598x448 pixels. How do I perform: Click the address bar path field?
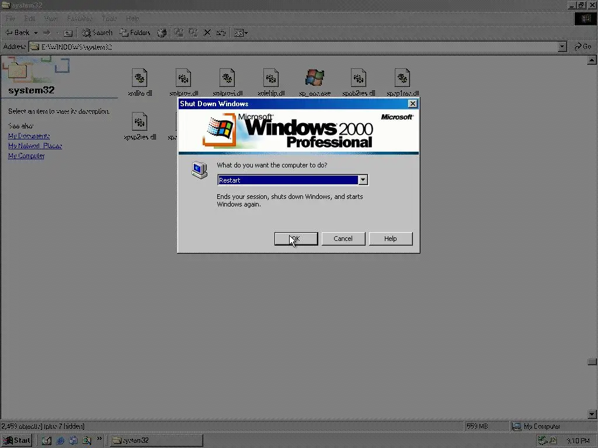(x=294, y=47)
